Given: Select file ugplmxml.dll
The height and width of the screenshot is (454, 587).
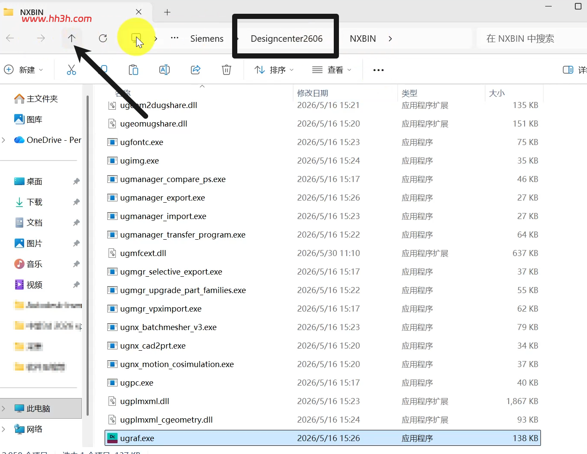Looking at the screenshot, I should coord(323,401).
